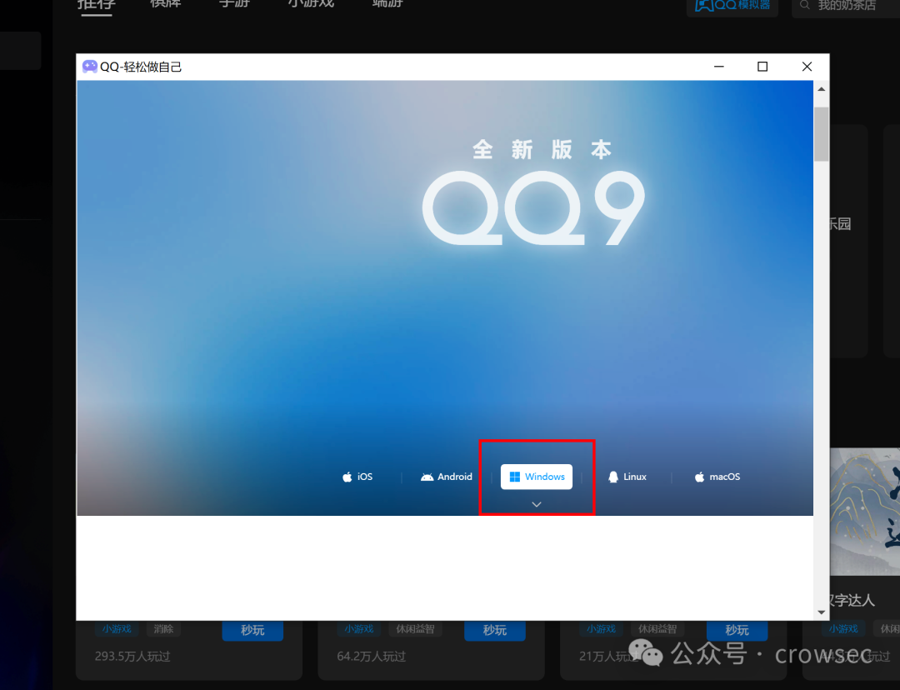Open the game thumbnail above 字达人
The image size is (900, 690).
pyautogui.click(x=865, y=512)
